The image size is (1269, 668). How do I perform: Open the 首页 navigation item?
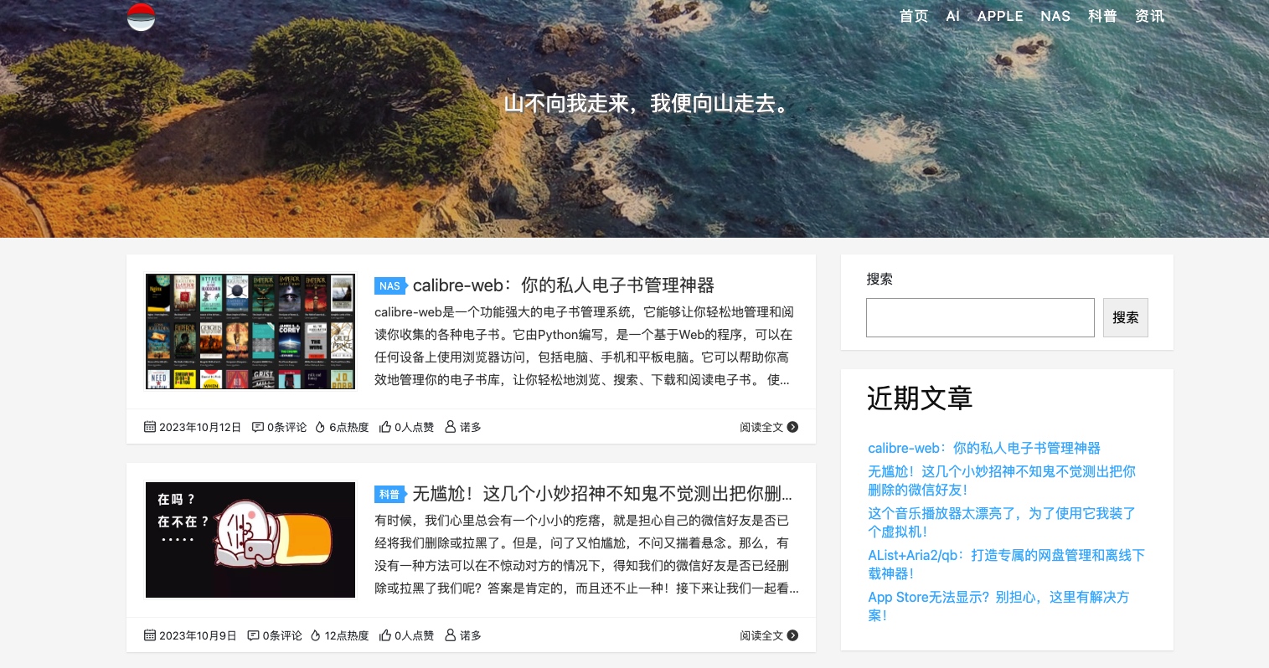(914, 16)
